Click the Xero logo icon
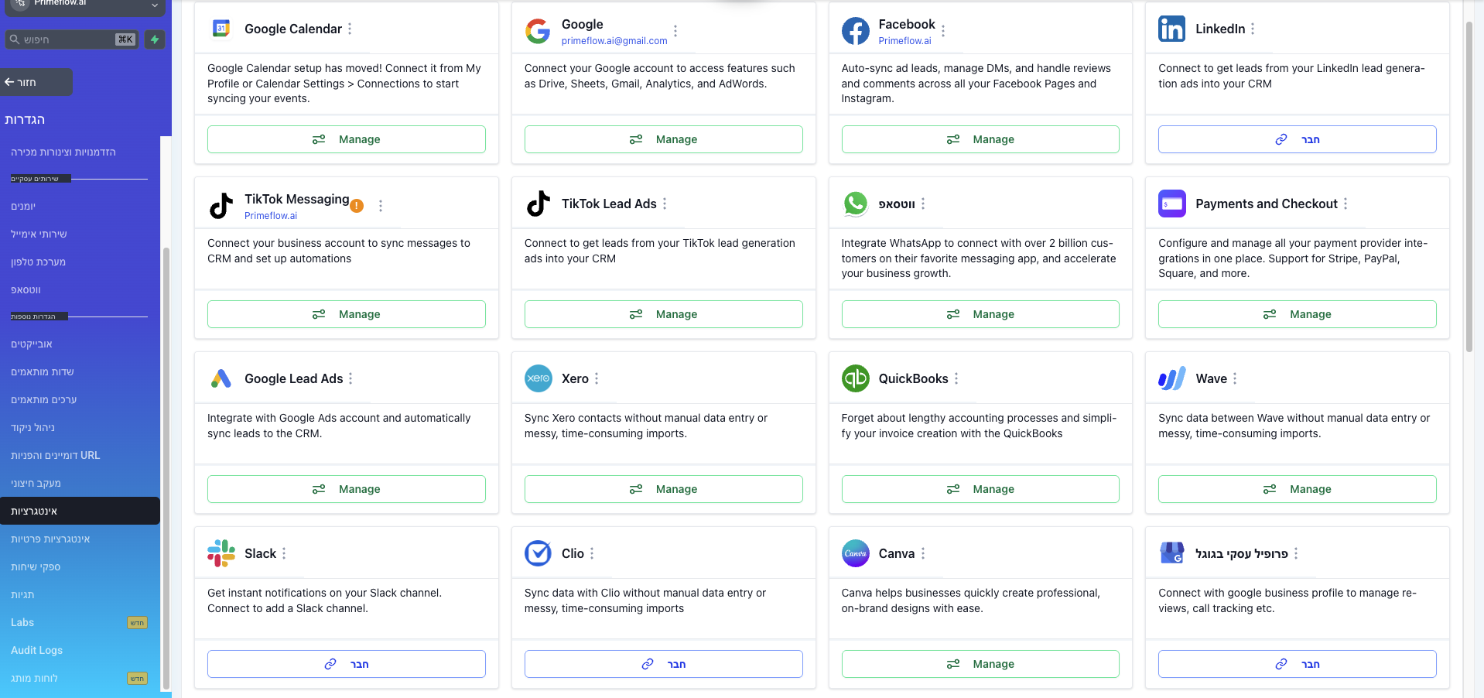Viewport: 1484px width, 698px height. (539, 378)
